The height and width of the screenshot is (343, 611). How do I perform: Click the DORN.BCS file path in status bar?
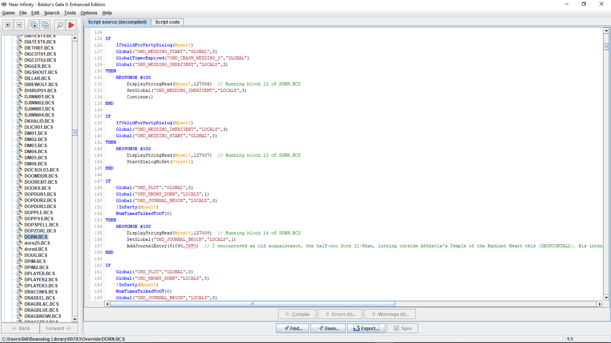(x=63, y=339)
